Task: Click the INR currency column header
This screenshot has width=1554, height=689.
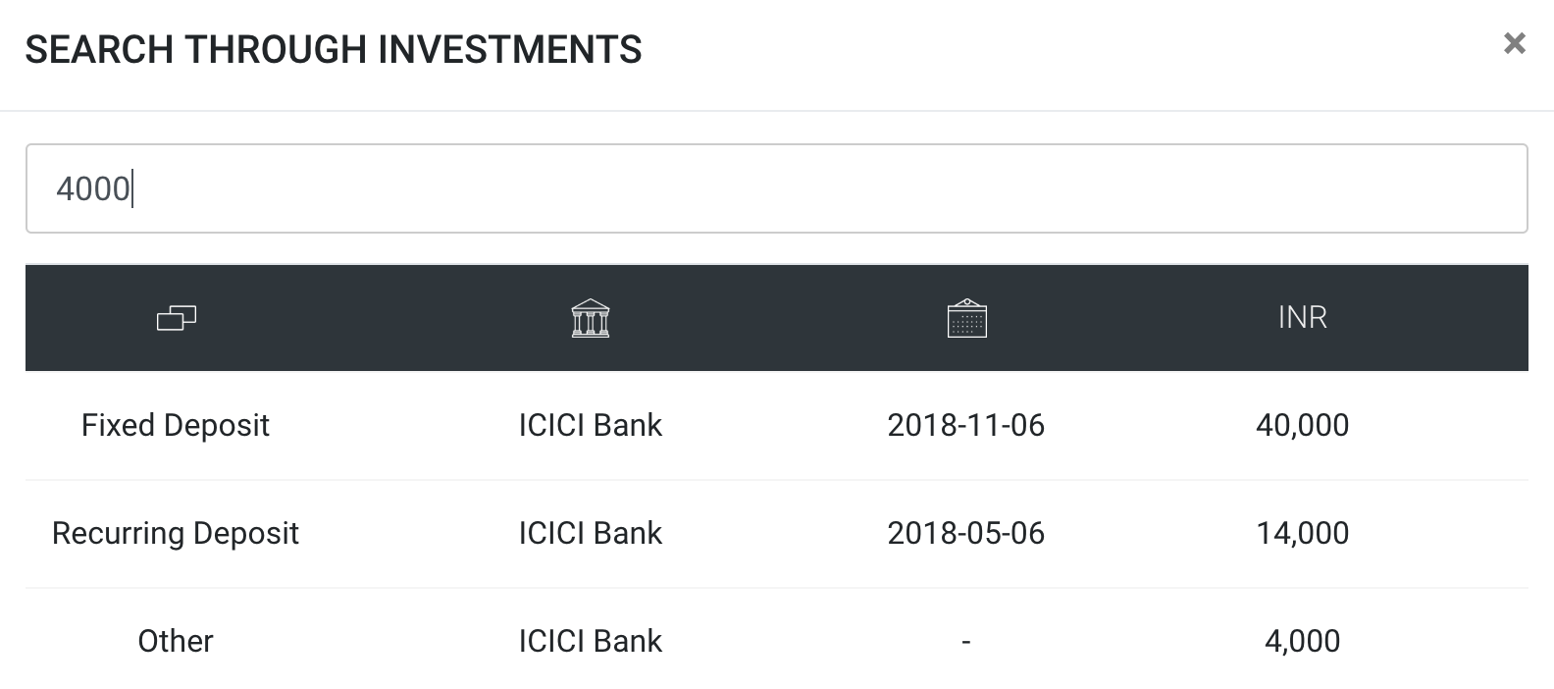Action: 1302,318
